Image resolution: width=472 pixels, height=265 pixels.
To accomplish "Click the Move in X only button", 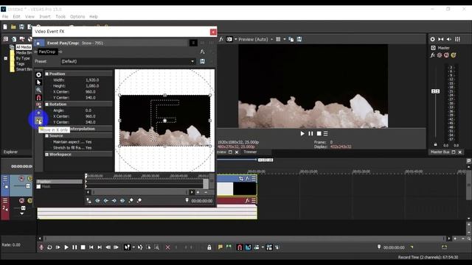I will (38, 121).
